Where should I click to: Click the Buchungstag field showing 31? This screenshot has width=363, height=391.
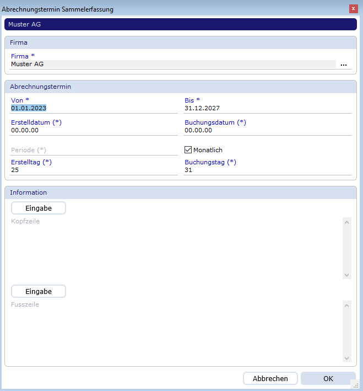coord(267,170)
